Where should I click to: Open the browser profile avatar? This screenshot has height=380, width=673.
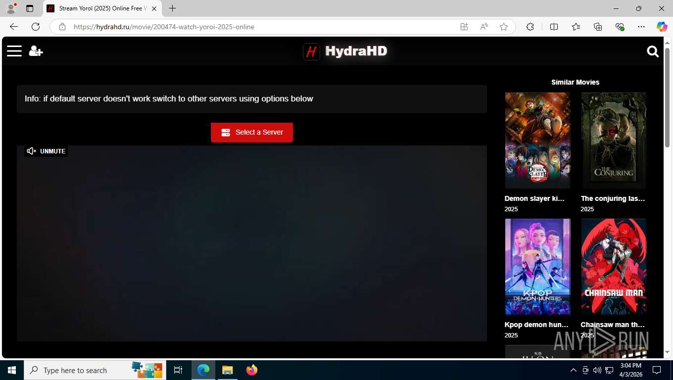point(11,8)
